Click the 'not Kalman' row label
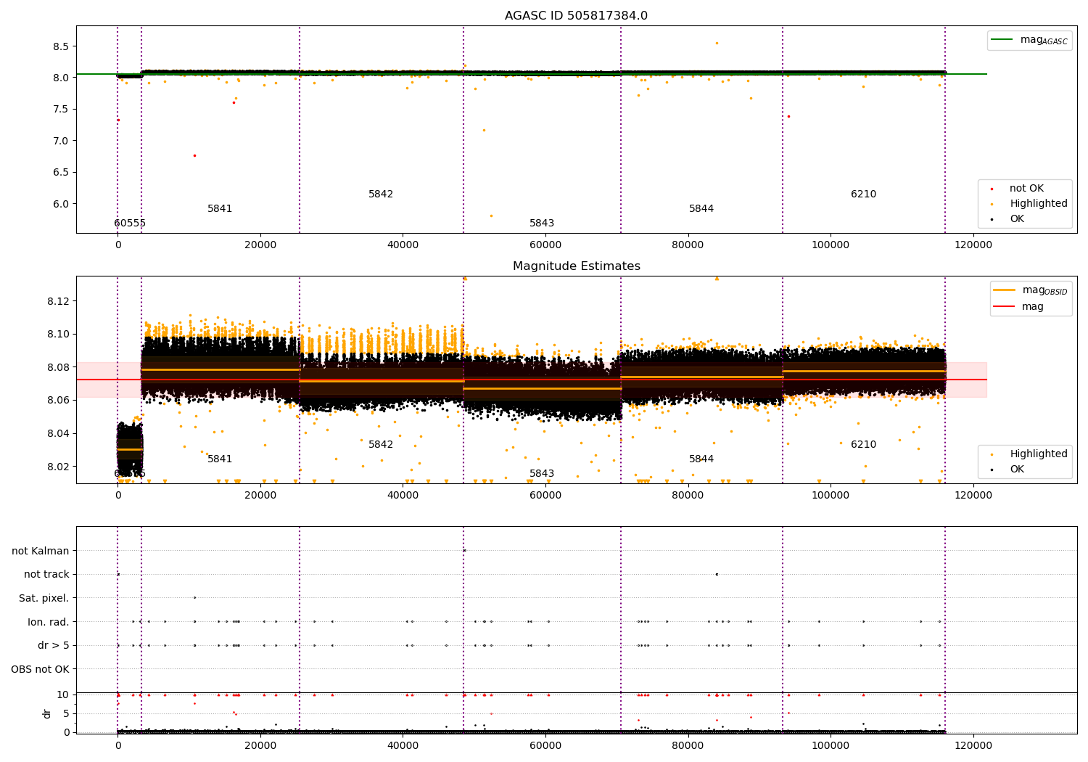 (x=41, y=551)
